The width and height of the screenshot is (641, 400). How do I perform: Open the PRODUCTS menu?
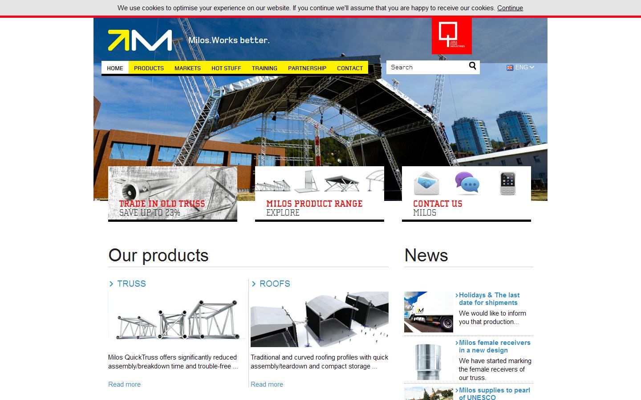(149, 68)
